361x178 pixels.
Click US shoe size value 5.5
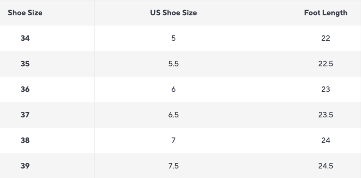(173, 64)
